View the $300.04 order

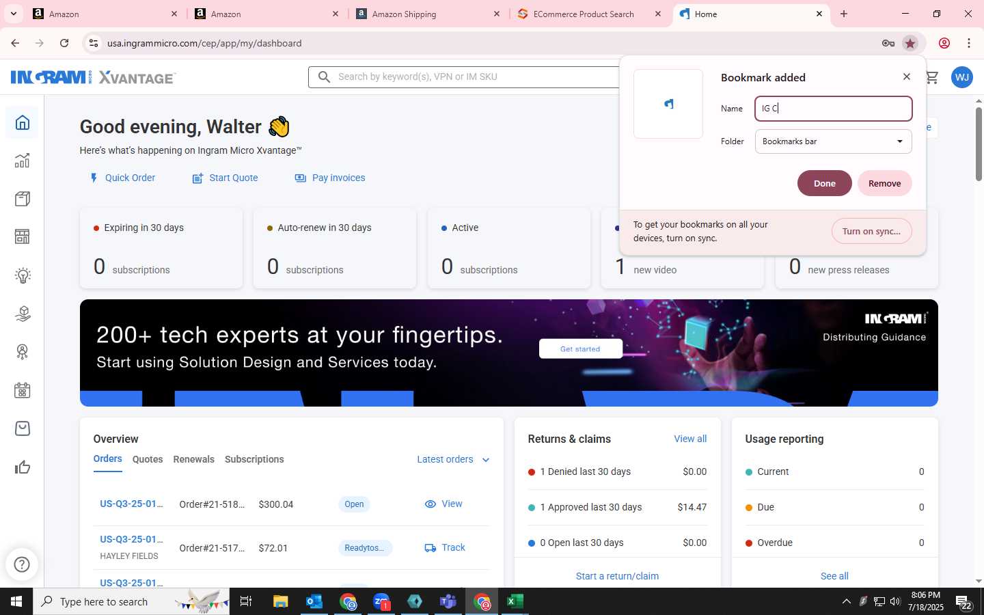coord(443,504)
